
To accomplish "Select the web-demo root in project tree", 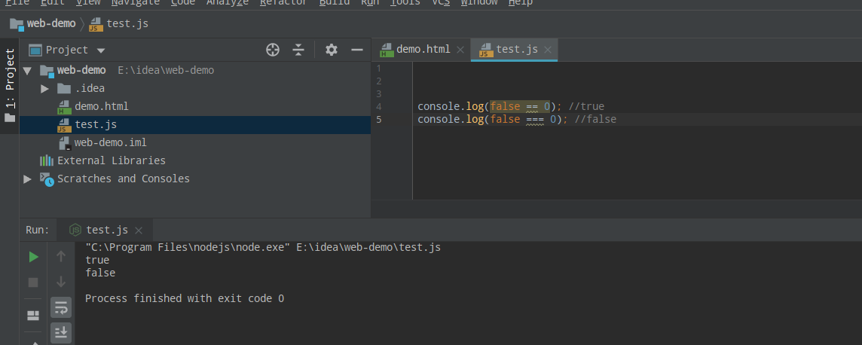I will 195,70.
